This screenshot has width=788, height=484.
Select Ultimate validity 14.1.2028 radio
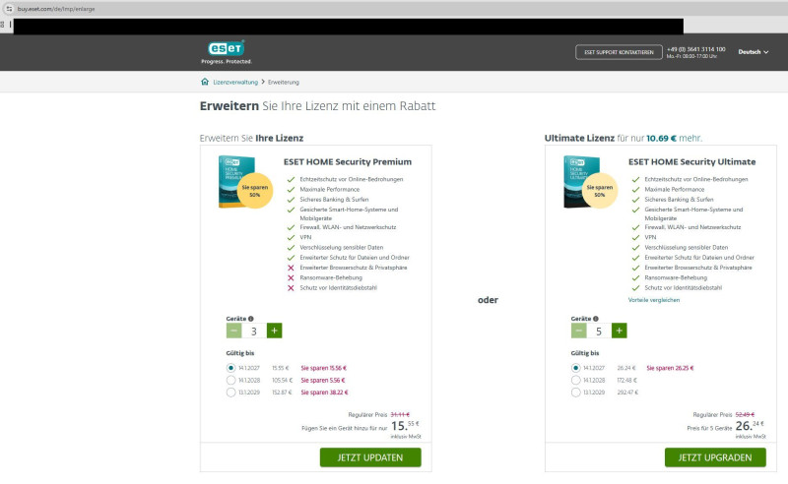pyautogui.click(x=575, y=380)
